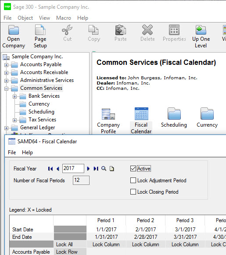Collapse the Common Services tree node

(6, 89)
